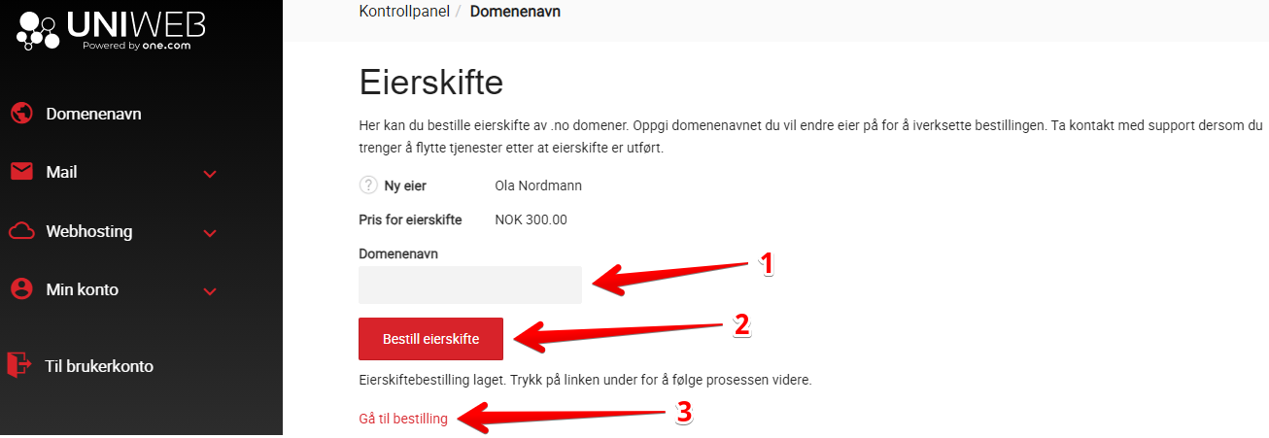Screen dimensions: 1269x438
Task: Open the Mail menu label
Action: (x=61, y=172)
